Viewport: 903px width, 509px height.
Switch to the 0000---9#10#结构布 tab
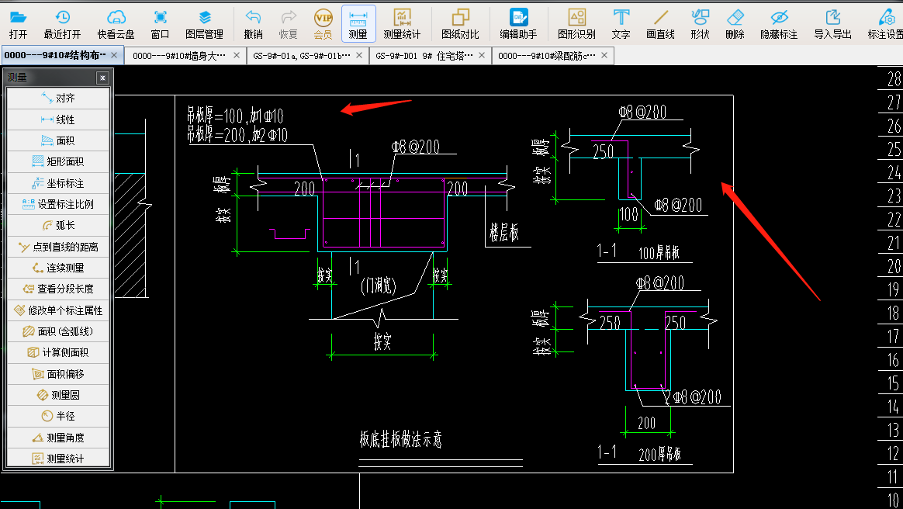pos(55,55)
